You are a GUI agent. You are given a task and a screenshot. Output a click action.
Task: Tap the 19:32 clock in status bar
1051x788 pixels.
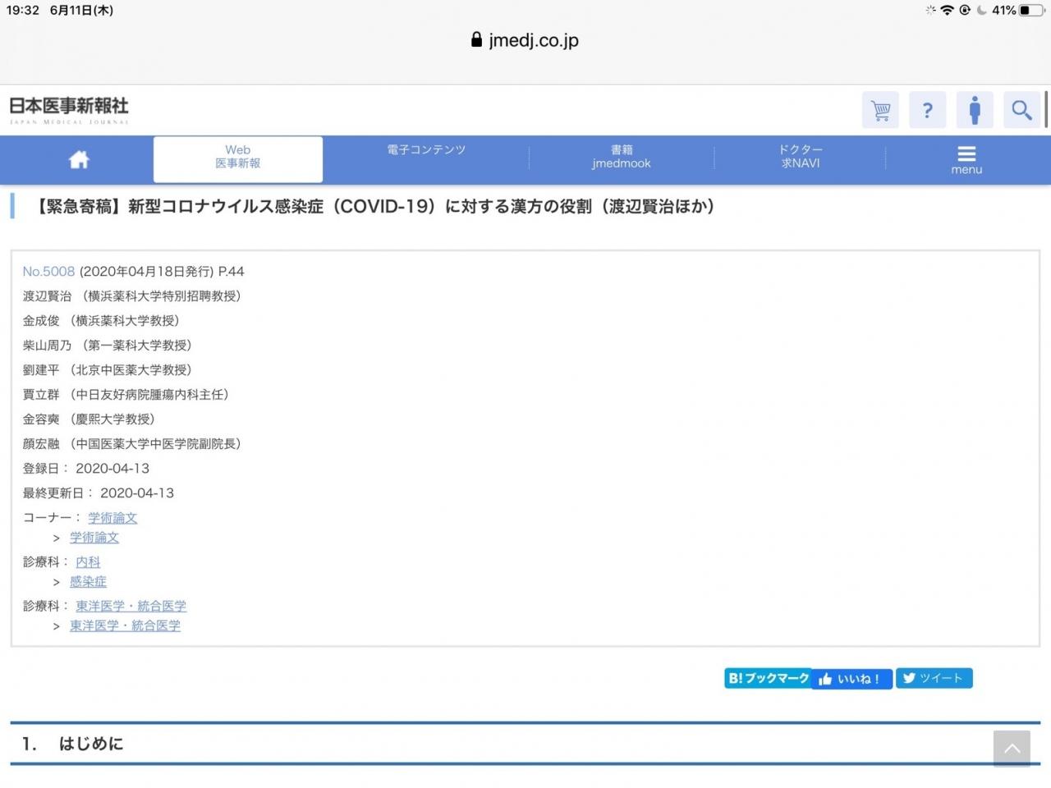23,10
